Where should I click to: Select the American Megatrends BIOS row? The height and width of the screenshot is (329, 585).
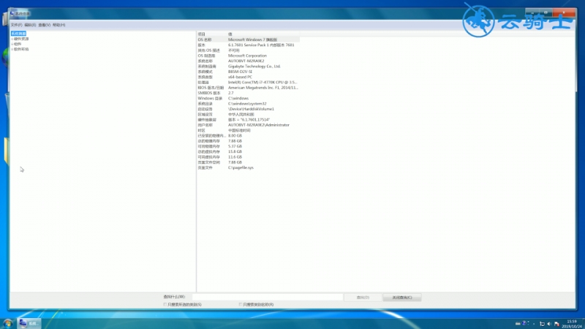click(x=248, y=88)
